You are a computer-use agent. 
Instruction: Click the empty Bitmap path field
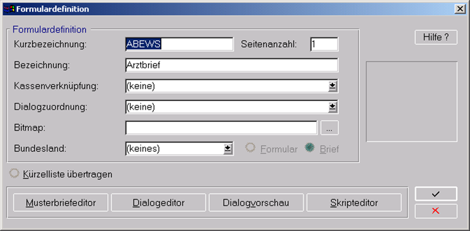(221, 128)
